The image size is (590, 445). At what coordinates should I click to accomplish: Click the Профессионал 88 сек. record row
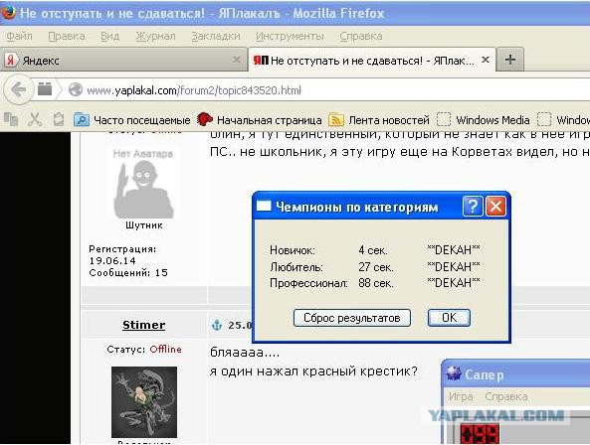tap(375, 283)
